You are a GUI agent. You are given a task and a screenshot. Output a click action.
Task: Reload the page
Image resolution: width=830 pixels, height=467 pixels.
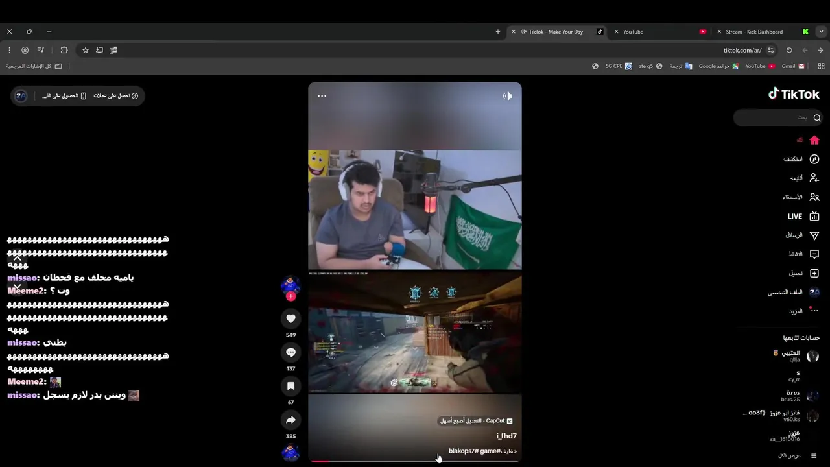789,50
